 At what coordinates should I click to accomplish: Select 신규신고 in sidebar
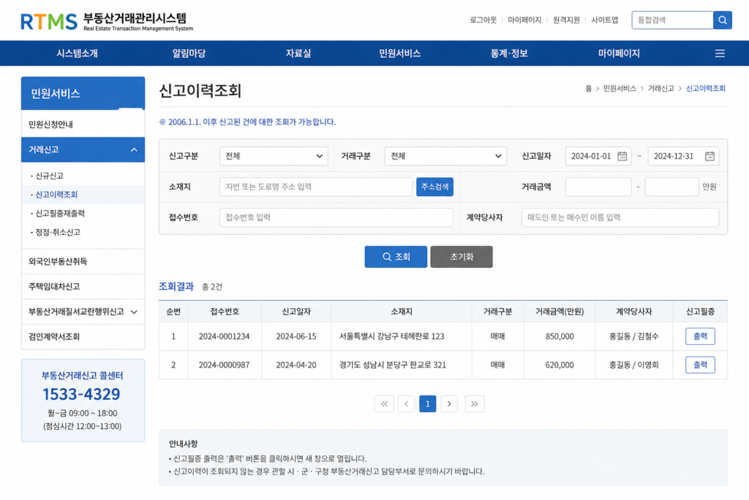click(x=49, y=176)
